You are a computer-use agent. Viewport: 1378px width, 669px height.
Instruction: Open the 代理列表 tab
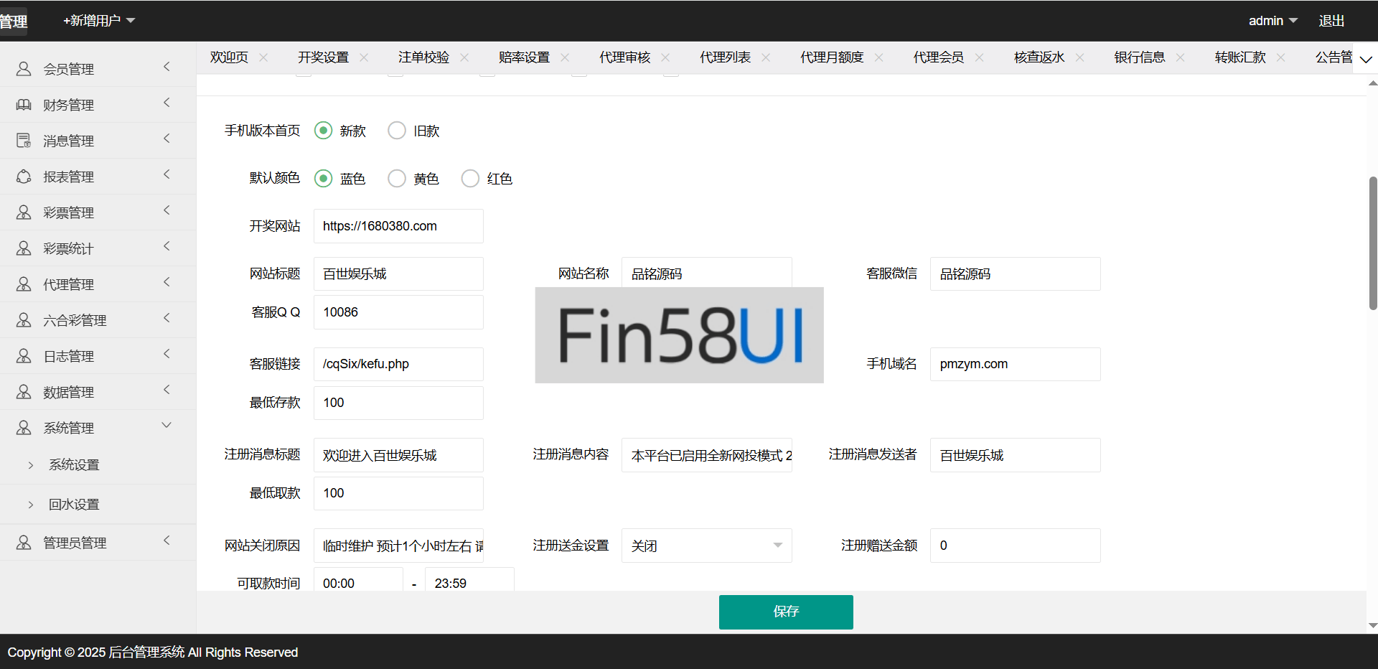[725, 57]
